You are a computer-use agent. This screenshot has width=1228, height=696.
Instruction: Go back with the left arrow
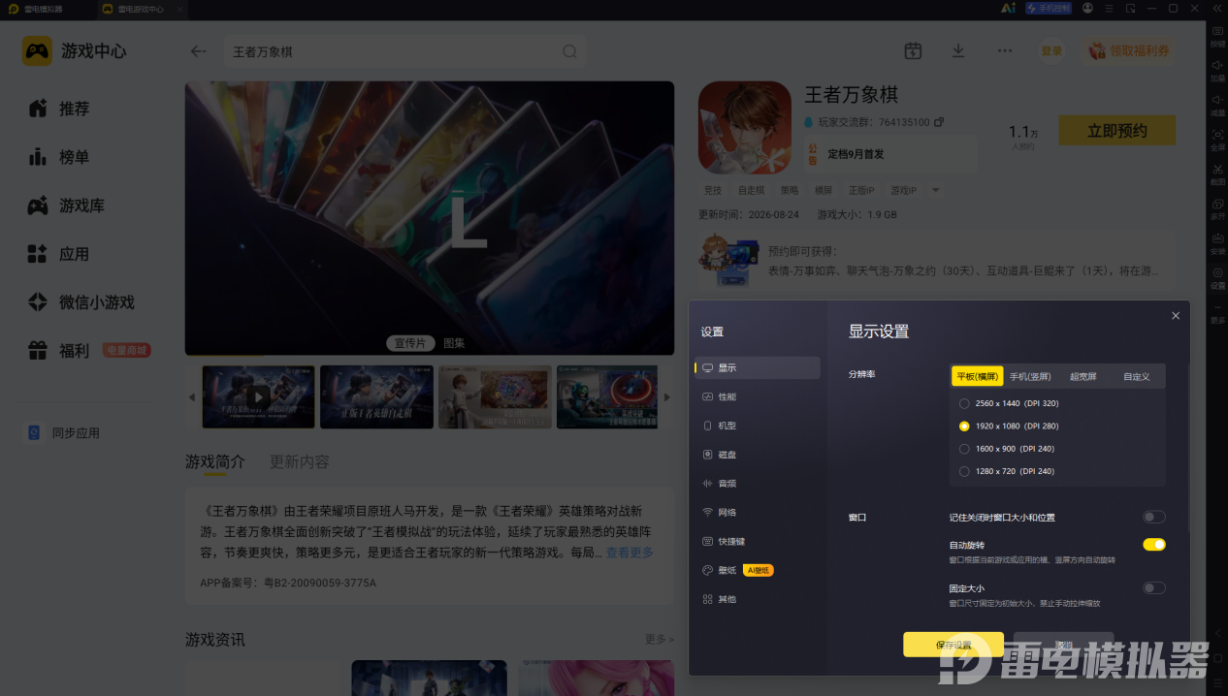coord(199,51)
